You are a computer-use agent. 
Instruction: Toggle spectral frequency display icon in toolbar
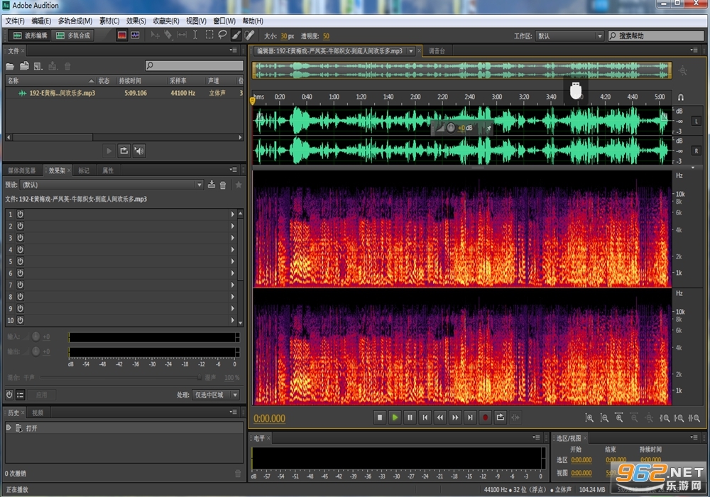coord(122,35)
